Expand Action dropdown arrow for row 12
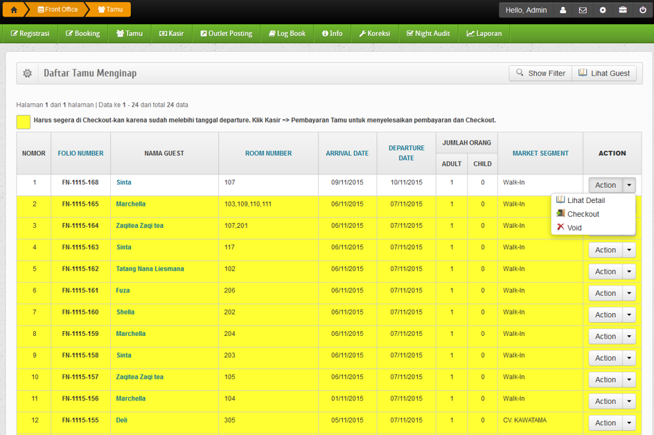Image resolution: width=654 pixels, height=435 pixels. pyautogui.click(x=629, y=423)
